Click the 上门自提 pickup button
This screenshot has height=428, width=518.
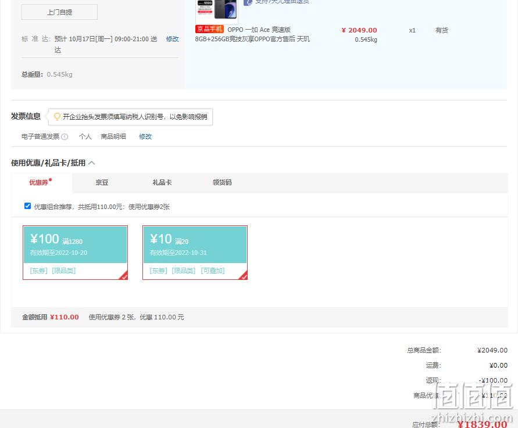(x=59, y=12)
